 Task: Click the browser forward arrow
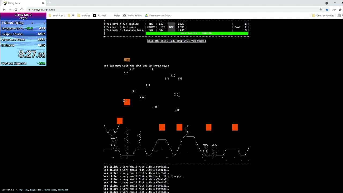click(x=10, y=10)
